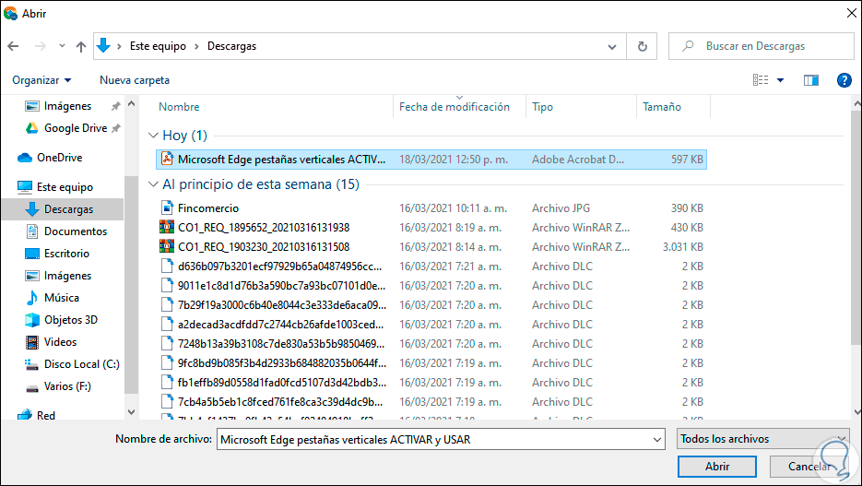The image size is (862, 486).
Task: Toggle the preview pane icon
Action: coord(811,80)
